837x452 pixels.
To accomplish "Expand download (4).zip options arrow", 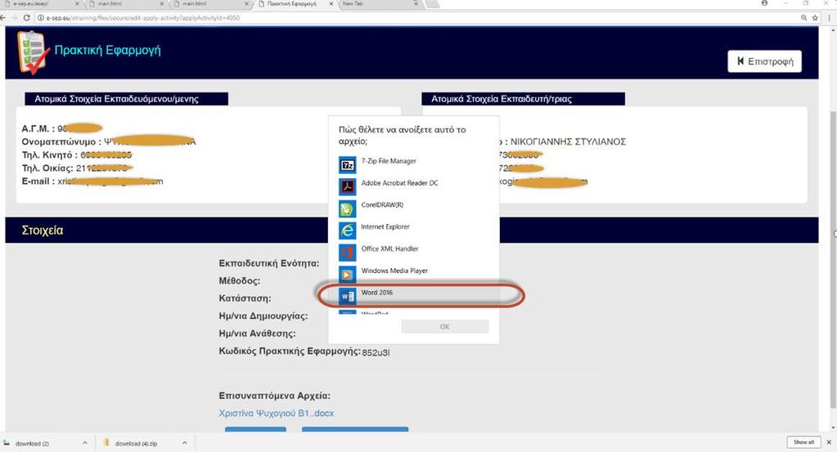I will [x=184, y=443].
